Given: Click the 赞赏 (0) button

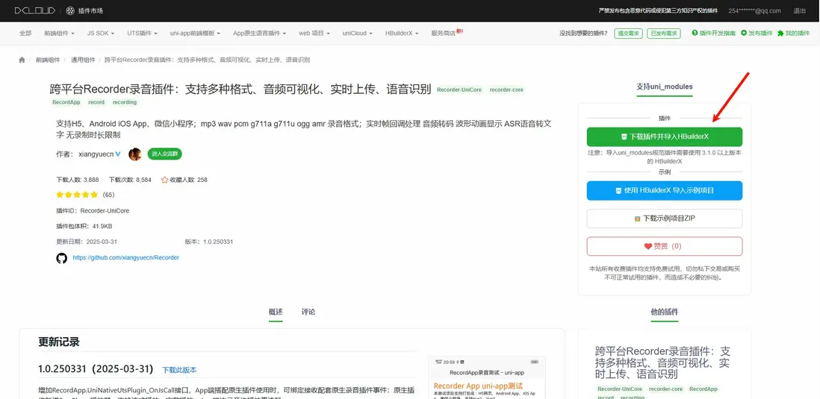Looking at the screenshot, I should pyautogui.click(x=664, y=246).
